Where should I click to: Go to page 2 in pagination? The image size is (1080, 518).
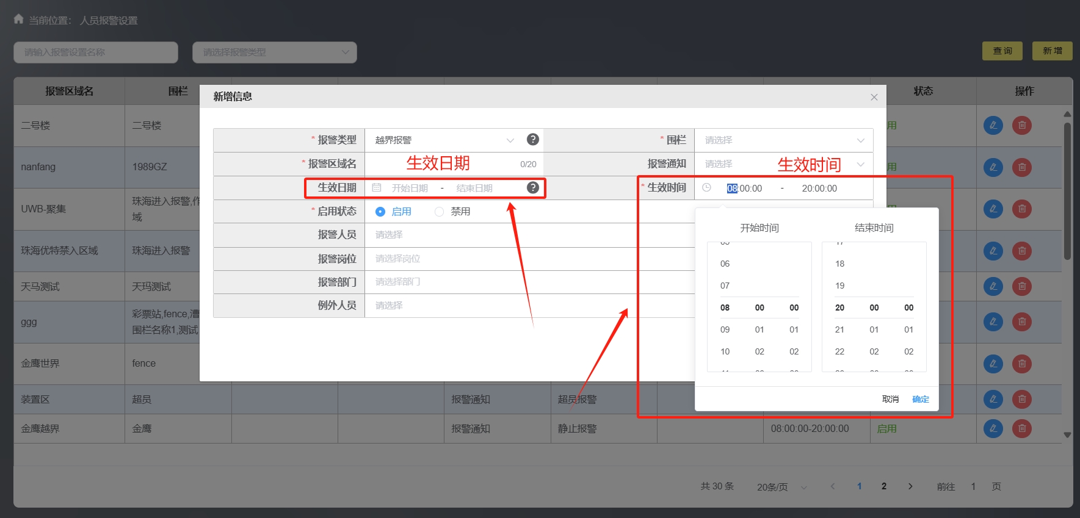tap(883, 486)
